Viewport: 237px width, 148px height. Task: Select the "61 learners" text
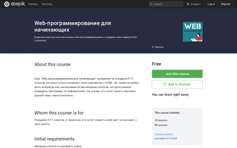coord(158,47)
